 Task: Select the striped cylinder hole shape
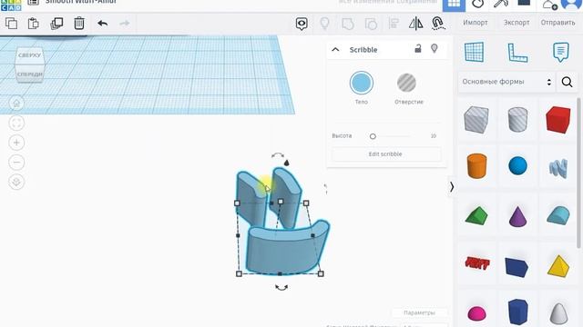point(517,119)
